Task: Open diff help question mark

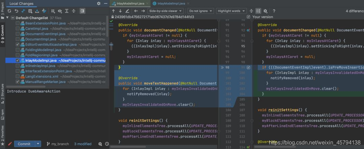Action: [274, 11]
